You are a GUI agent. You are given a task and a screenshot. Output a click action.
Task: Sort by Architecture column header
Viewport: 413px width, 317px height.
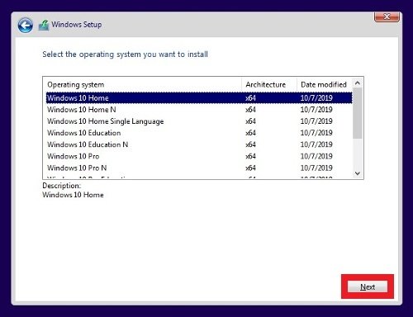(x=269, y=84)
